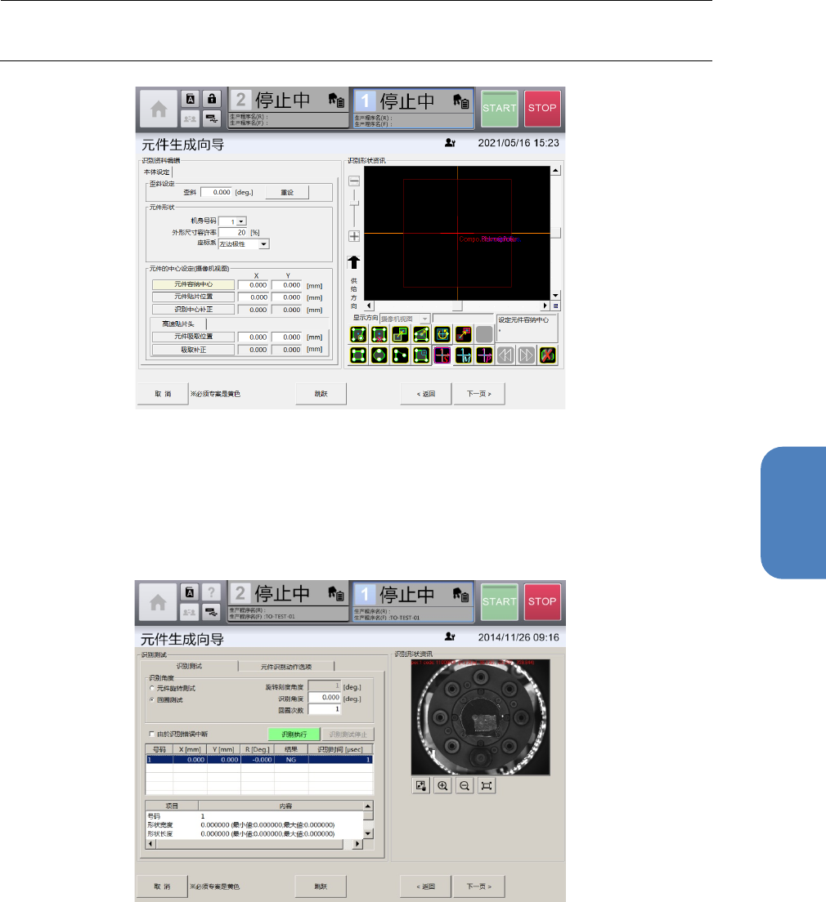Viewport: 826px width, 902px height.
Task: Select the crosshair M center tool
Action: (463, 355)
